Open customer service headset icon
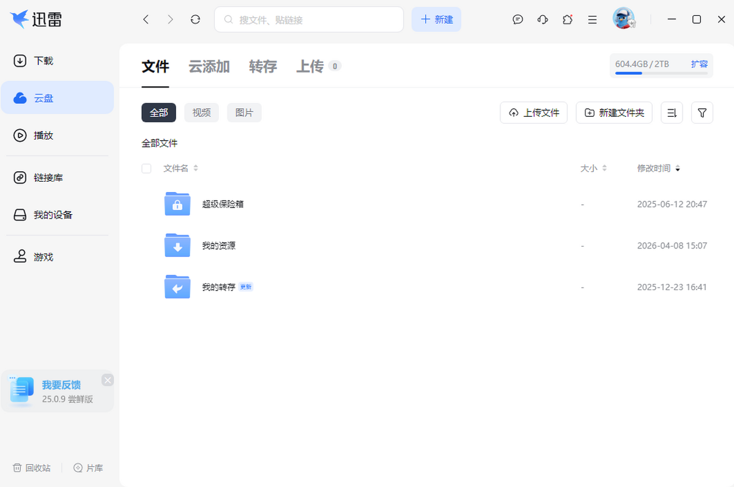Viewport: 734px width, 487px height. 543,20
